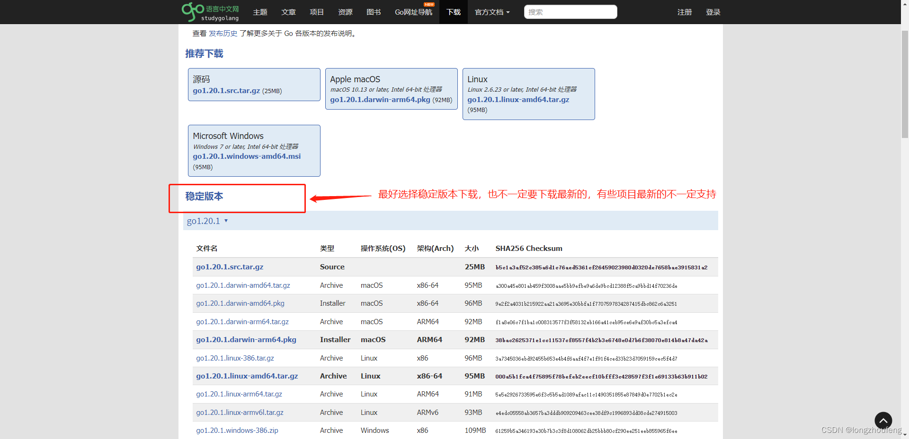Click go1.20.1.darwin-arm64.tar.gz in the table

point(242,321)
